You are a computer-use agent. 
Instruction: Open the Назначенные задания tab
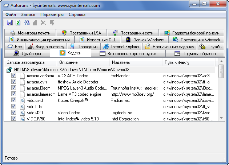click(169, 47)
